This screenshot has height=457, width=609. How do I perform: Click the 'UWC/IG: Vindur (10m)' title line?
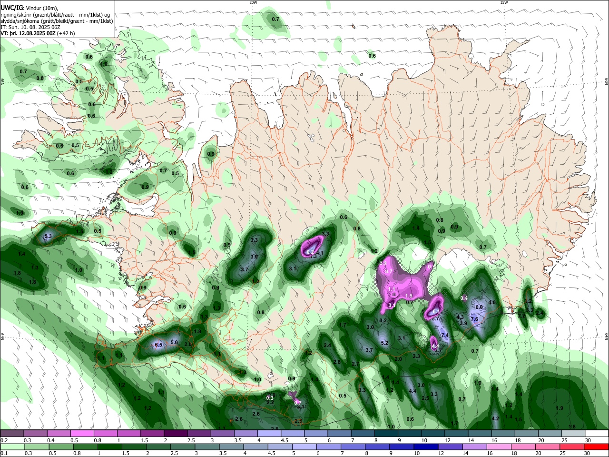click(x=29, y=8)
